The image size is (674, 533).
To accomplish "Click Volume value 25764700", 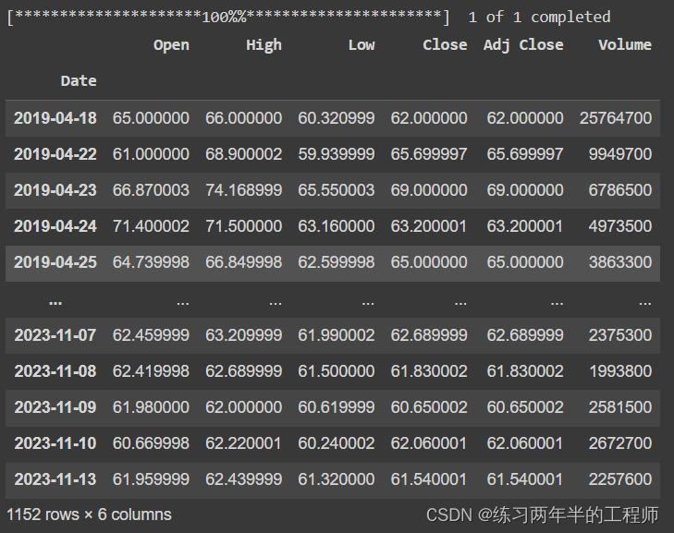I will click(616, 118).
